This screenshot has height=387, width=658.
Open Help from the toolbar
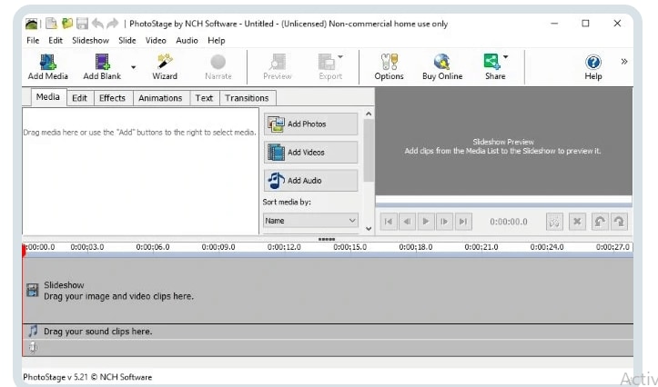(x=593, y=67)
